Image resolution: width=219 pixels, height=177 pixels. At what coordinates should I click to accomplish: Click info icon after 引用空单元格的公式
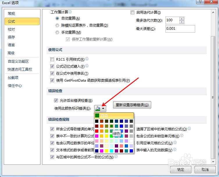pyautogui.click(x=175, y=143)
